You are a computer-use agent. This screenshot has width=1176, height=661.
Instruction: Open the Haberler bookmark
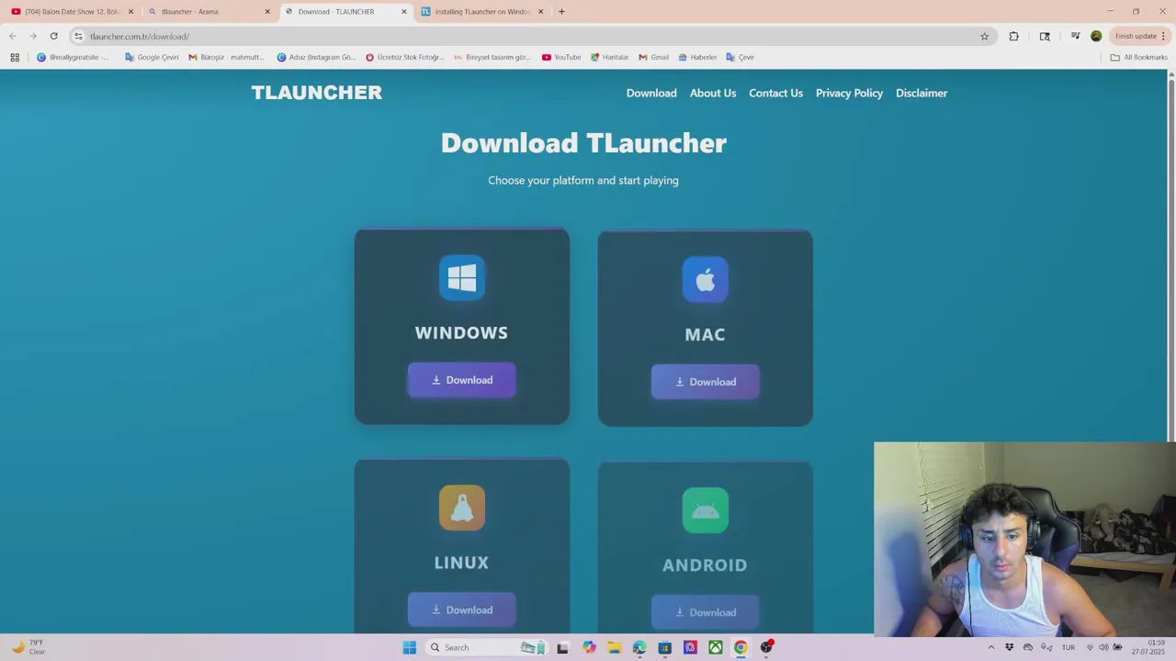click(x=697, y=57)
